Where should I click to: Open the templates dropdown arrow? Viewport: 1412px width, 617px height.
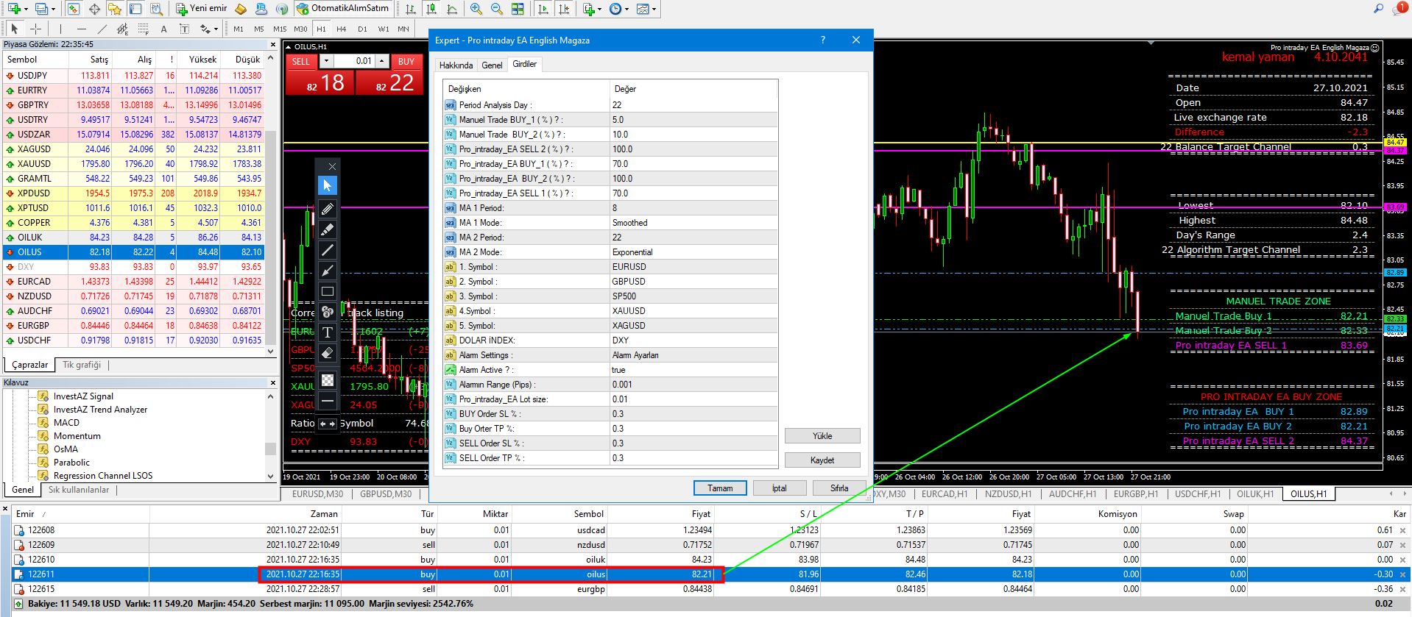(x=654, y=9)
